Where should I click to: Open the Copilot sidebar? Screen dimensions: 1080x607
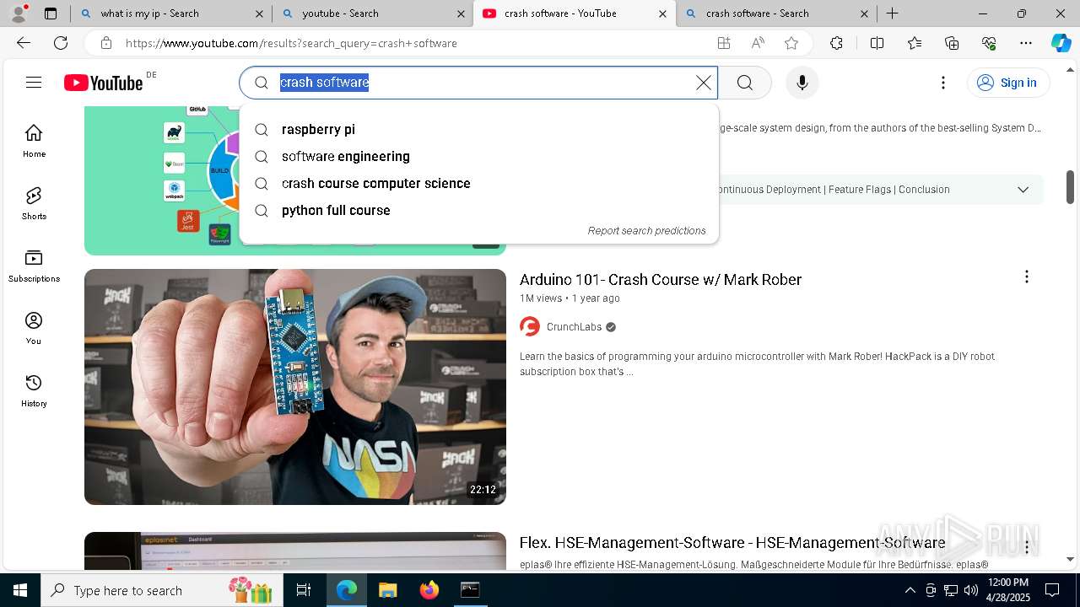coord(1061,43)
